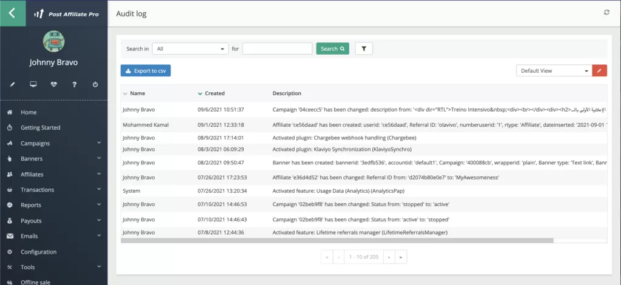Viewport: 621px width, 285px height.
Task: Sort by the Created column header
Action: tap(215, 93)
